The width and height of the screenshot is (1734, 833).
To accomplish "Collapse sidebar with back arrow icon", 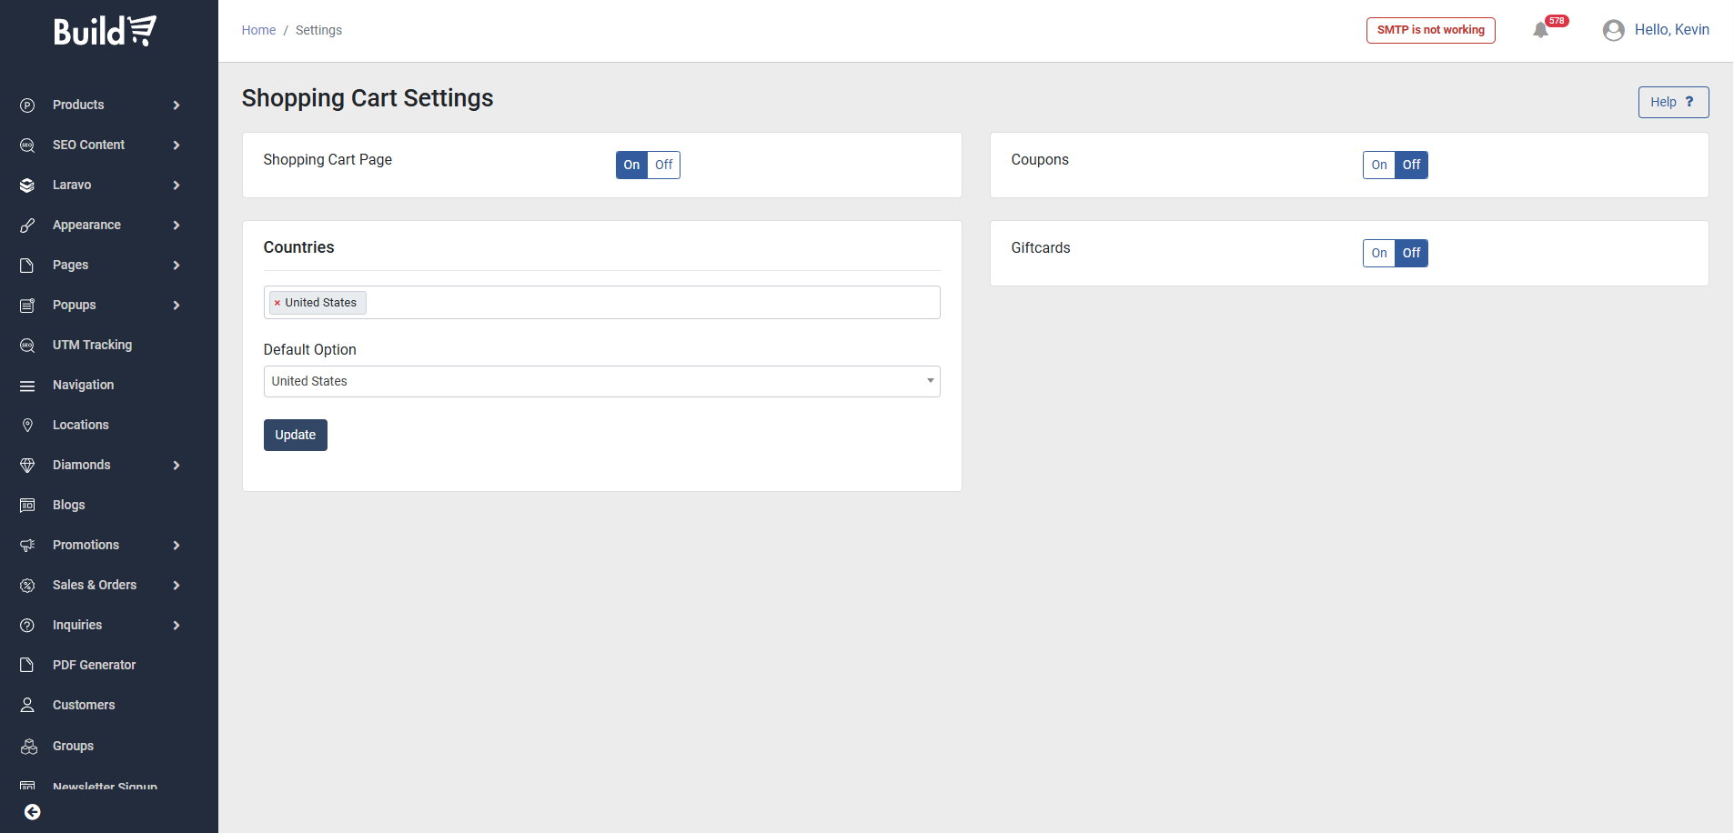I will 32,812.
